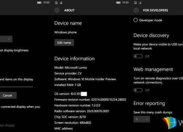This screenshot has height=132, width=183.
Task: Click the Edit name button
Action: pyautogui.click(x=64, y=43)
